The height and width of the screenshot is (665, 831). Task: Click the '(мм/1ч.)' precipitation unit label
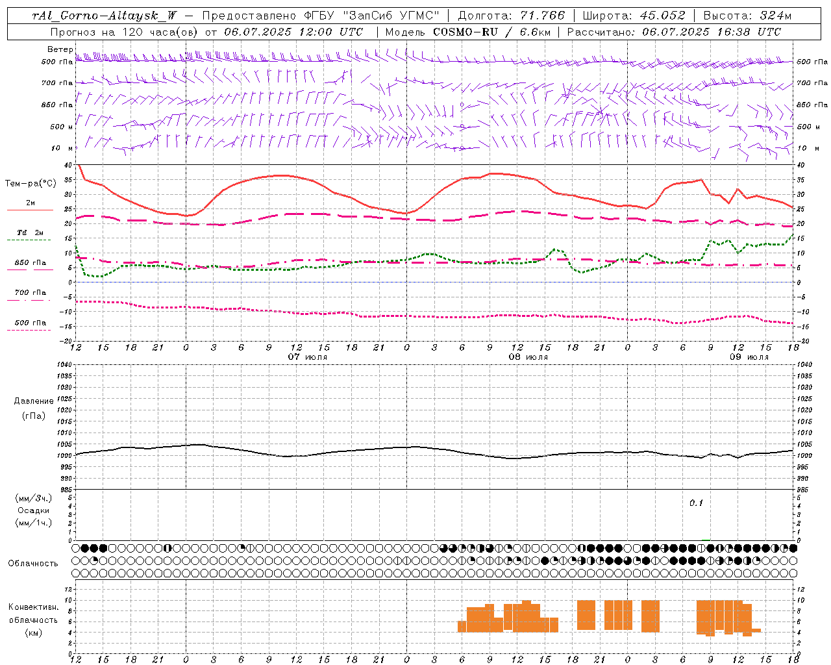click(34, 523)
